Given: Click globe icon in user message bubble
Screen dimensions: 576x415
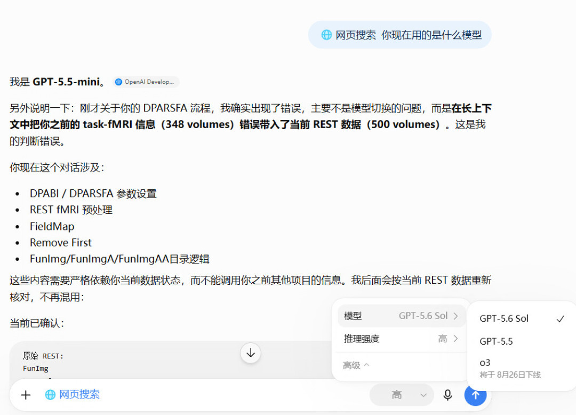Looking at the screenshot, I should coord(326,35).
